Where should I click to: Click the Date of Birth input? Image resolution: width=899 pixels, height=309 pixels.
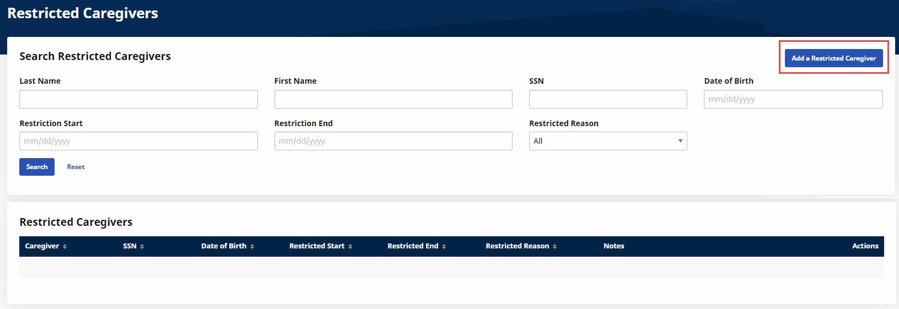tap(793, 99)
